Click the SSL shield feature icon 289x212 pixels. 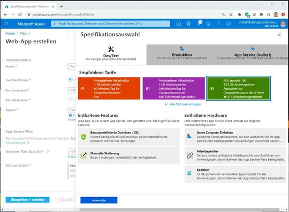click(83, 137)
